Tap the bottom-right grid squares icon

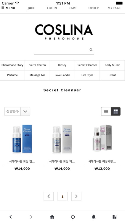(x=114, y=217)
